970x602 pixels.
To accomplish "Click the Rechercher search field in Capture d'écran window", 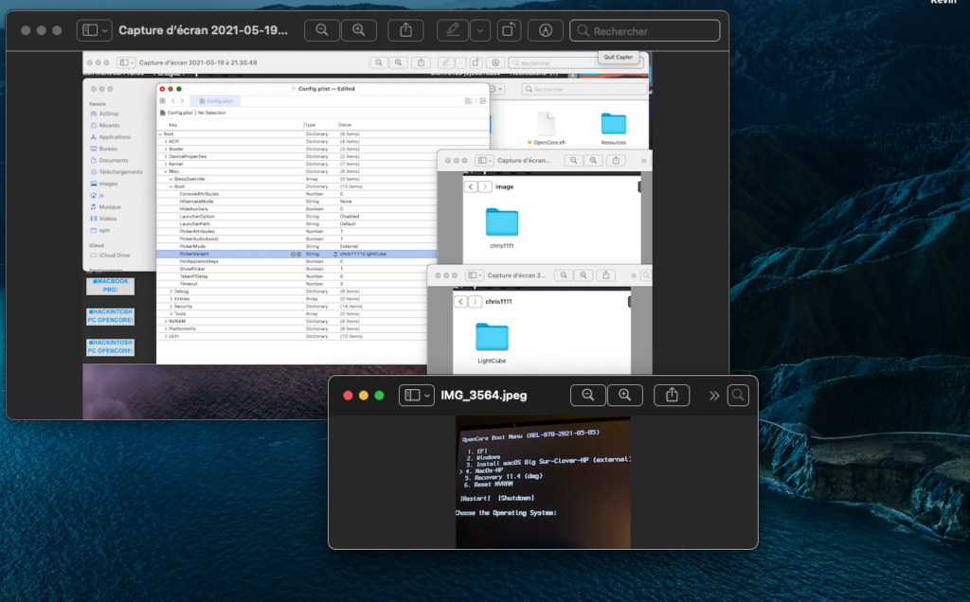I will [x=644, y=31].
